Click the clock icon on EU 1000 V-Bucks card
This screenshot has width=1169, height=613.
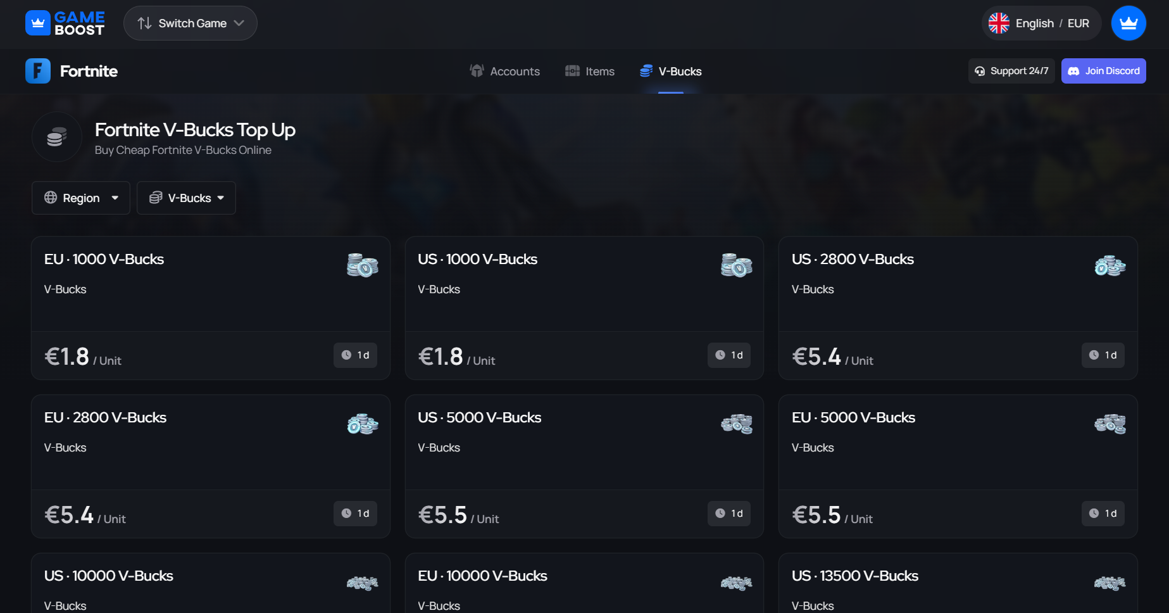346,355
